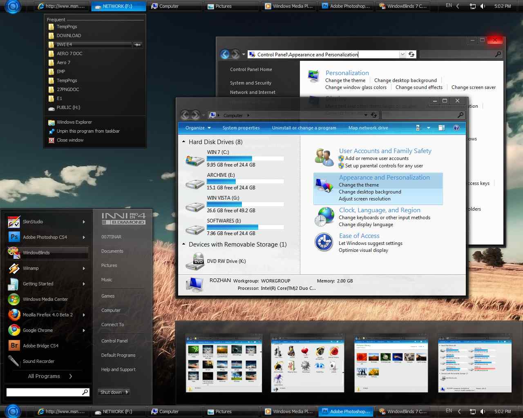Launch Google Chrome from Start menu
Viewport: 523px width, 418px height.
(38, 330)
